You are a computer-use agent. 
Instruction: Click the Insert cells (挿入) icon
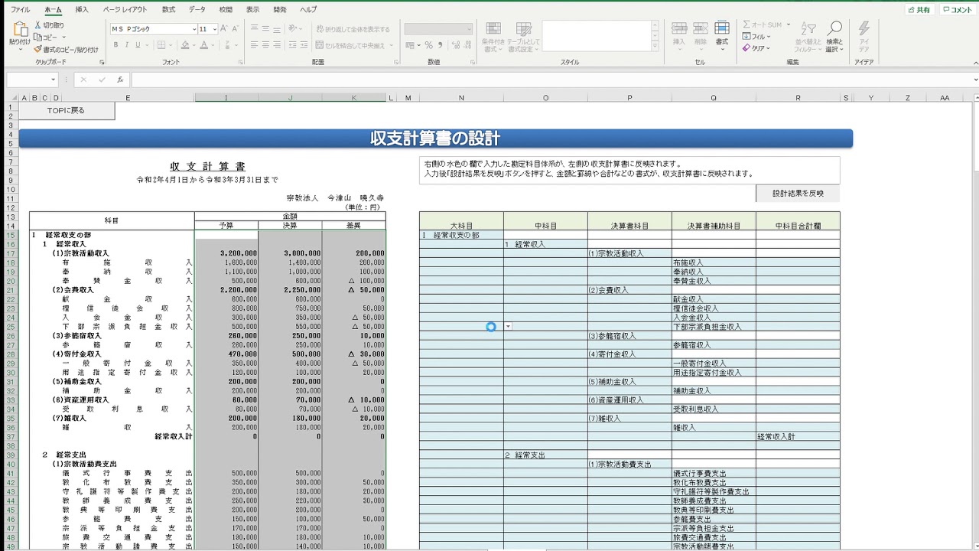[678, 29]
